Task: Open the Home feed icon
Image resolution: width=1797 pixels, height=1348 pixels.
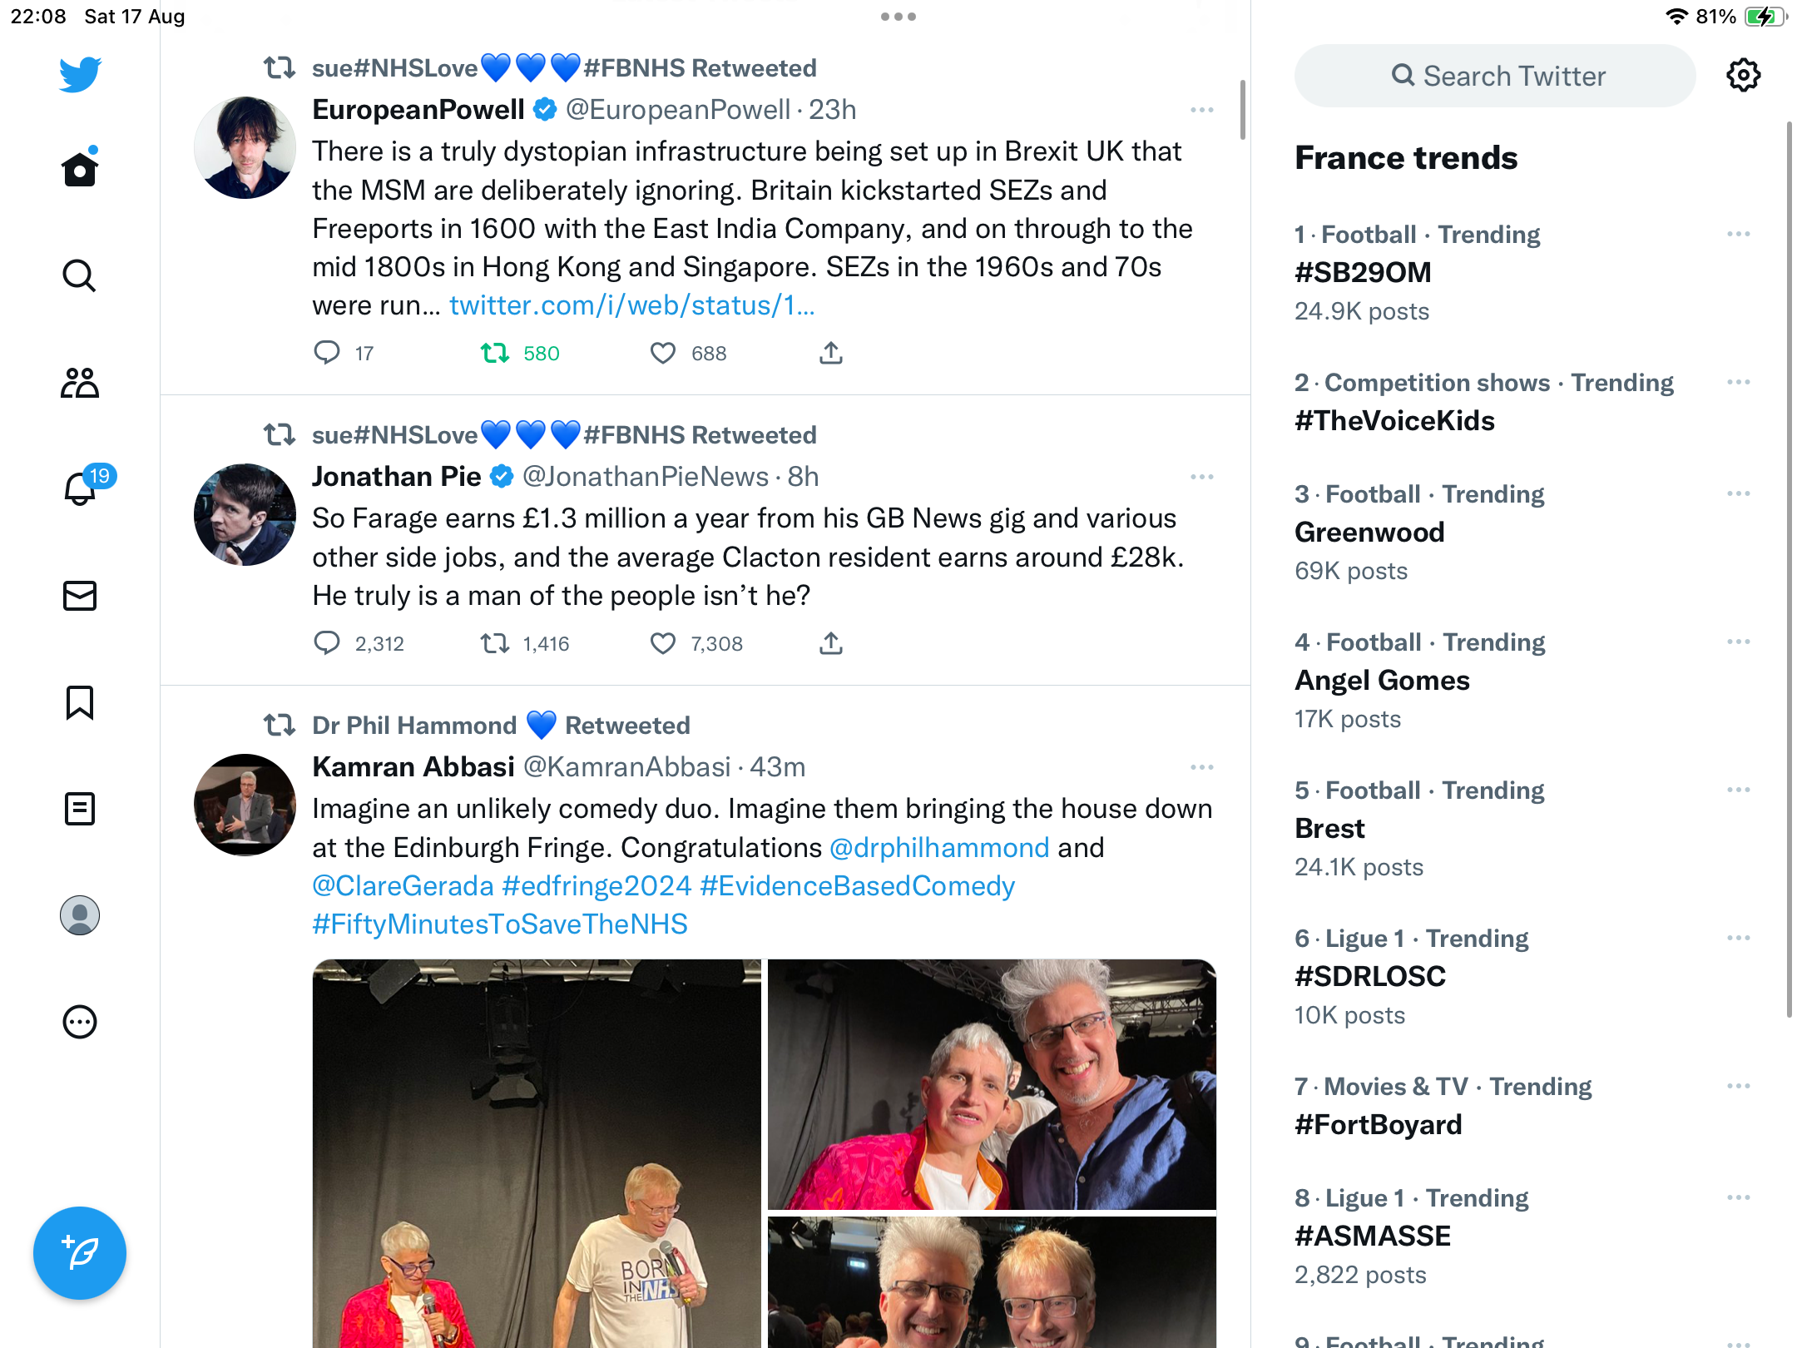Action: 80,169
